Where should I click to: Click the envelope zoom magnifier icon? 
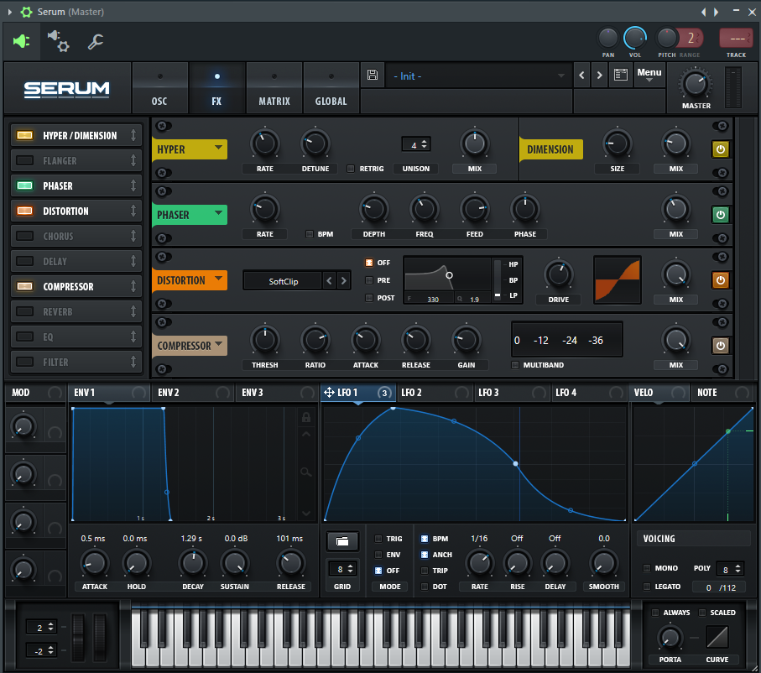click(x=305, y=472)
